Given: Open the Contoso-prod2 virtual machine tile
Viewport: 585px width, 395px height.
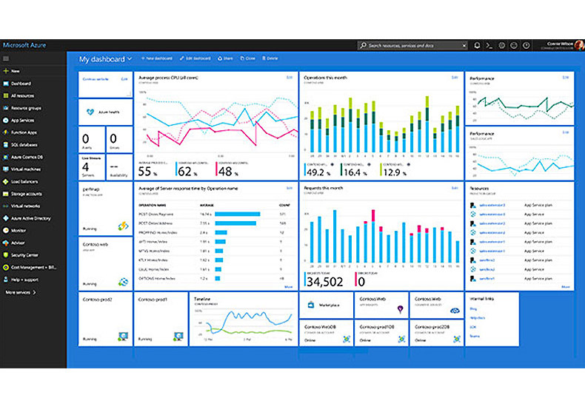Looking at the screenshot, I should tap(106, 320).
